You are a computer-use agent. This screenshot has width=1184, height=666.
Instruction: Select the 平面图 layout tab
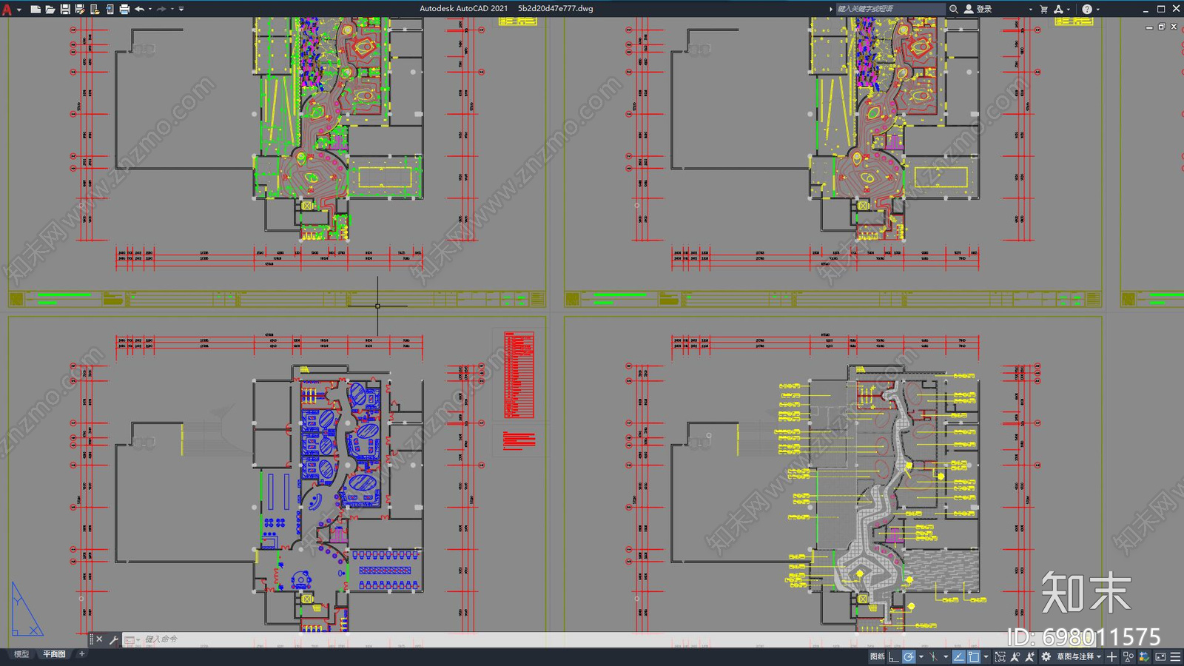click(54, 654)
